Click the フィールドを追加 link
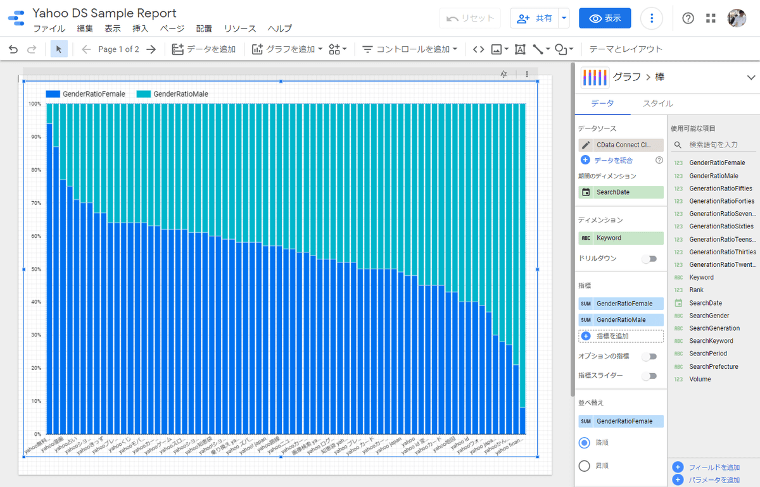The height and width of the screenshot is (487, 760). pos(714,467)
